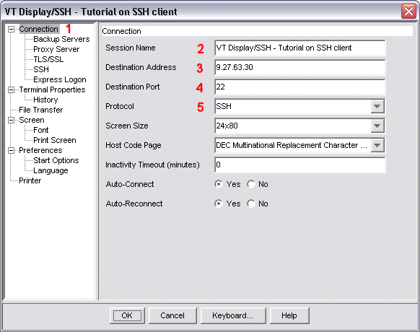The width and height of the screenshot is (420, 332).
Task: Open Language settings
Action: point(51,170)
